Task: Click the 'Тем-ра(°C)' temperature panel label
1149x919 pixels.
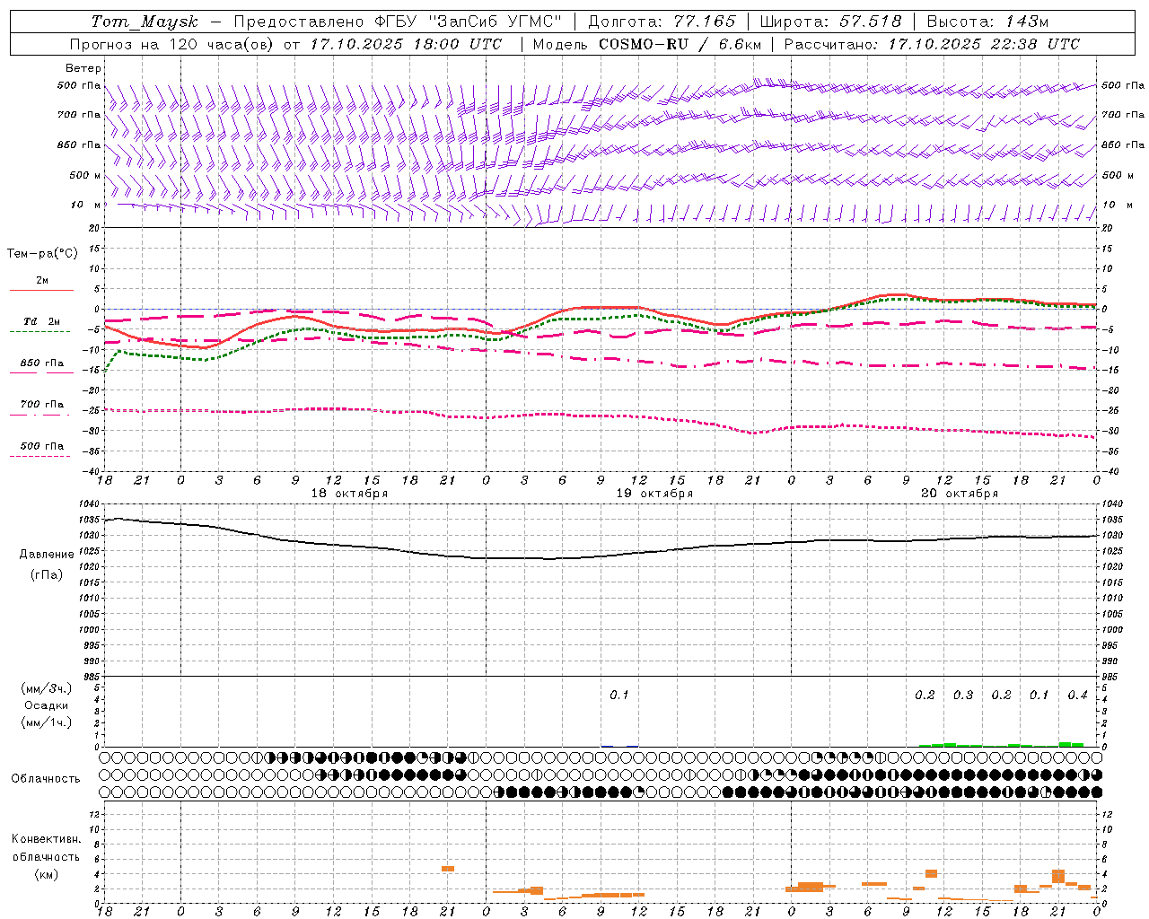Action: [x=42, y=254]
